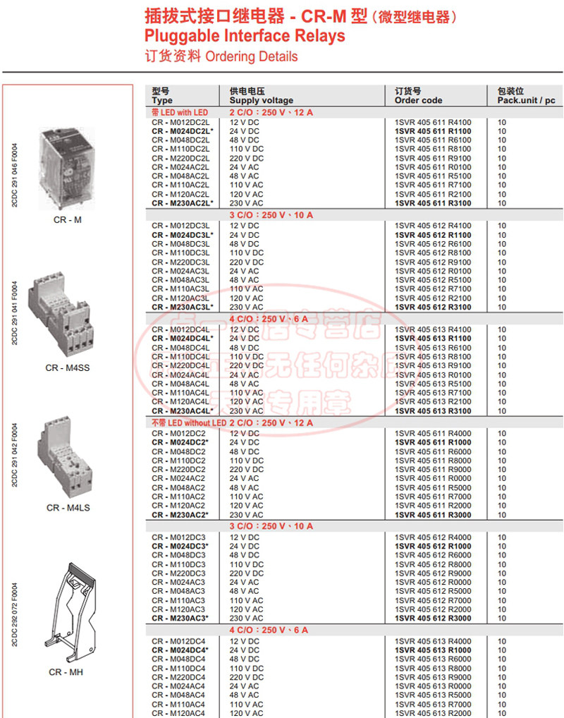Click the CR - MH holder drawing
This screenshot has width=564, height=718.
click(x=71, y=612)
